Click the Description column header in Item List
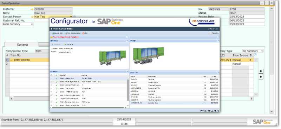The height and width of the screenshot is (129, 281). coord(152,76)
